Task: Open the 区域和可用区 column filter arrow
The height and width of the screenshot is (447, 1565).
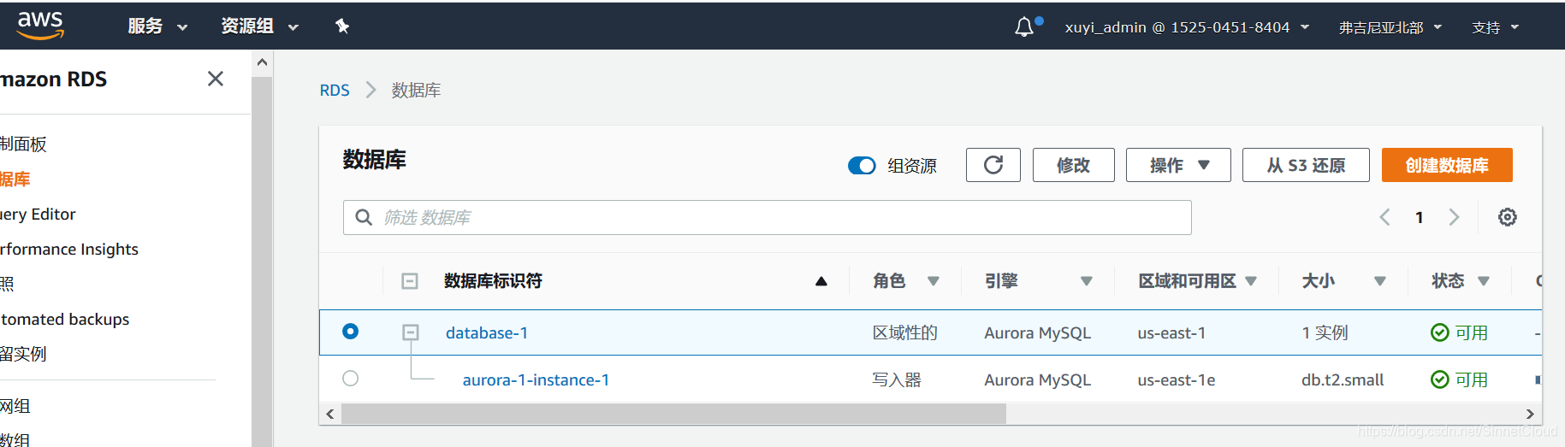Action: (x=1251, y=281)
